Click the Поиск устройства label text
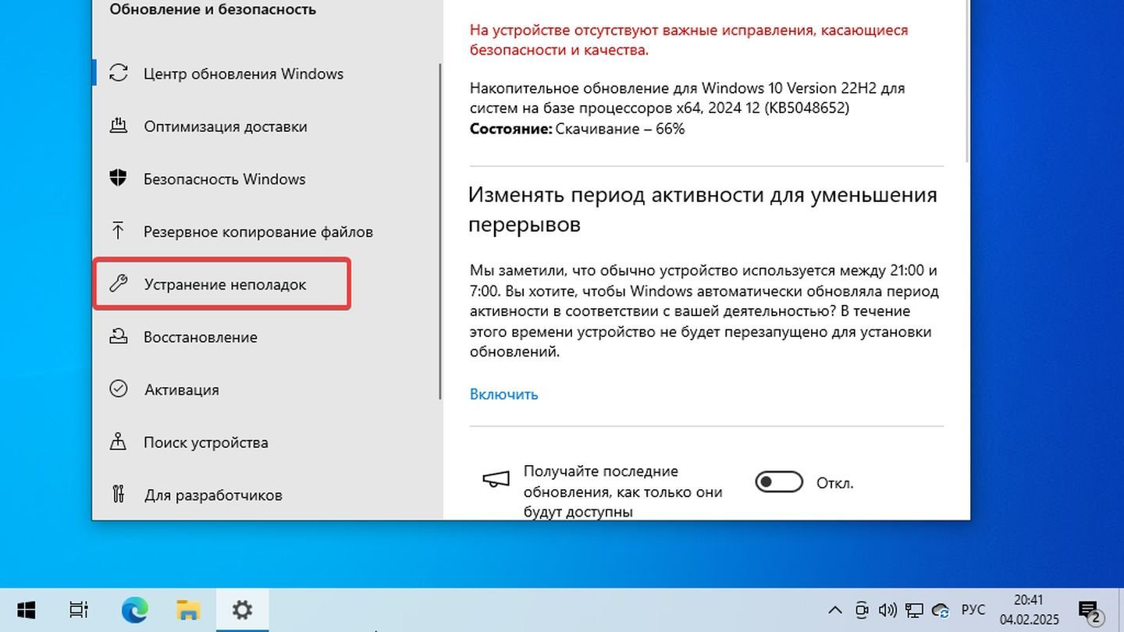This screenshot has width=1124, height=632. [x=206, y=442]
